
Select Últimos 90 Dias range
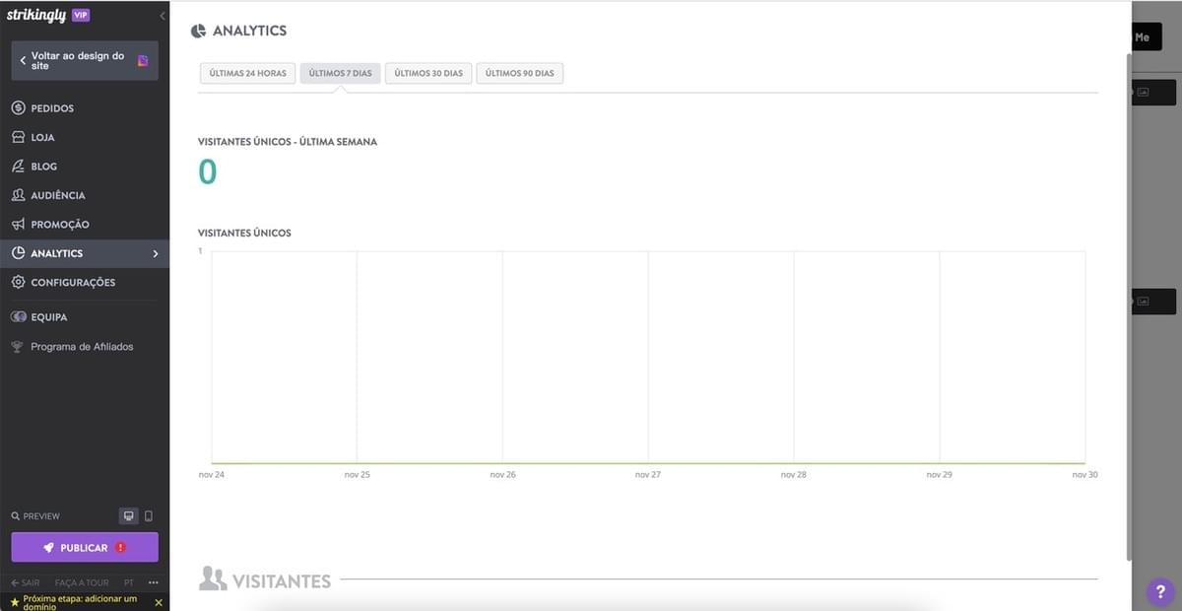tap(520, 74)
